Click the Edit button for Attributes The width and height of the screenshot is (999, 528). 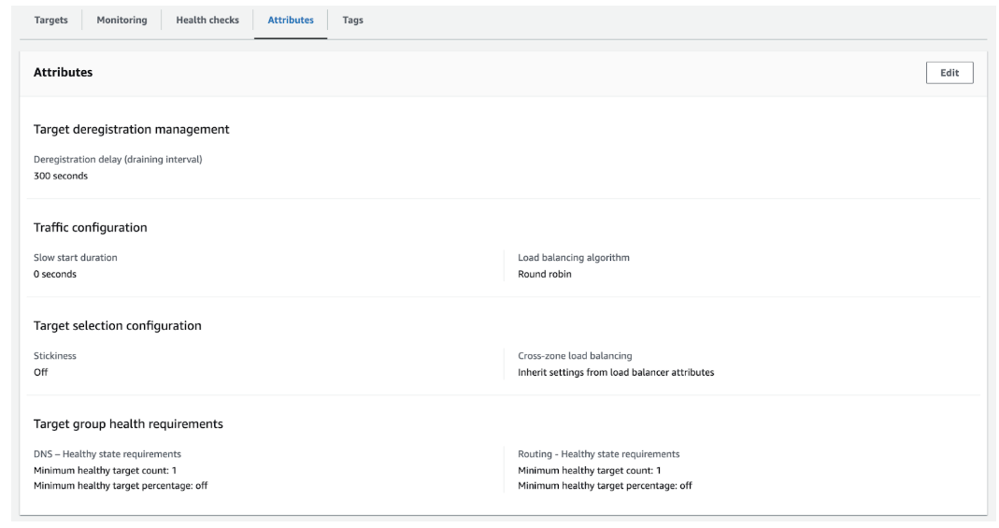coord(949,73)
